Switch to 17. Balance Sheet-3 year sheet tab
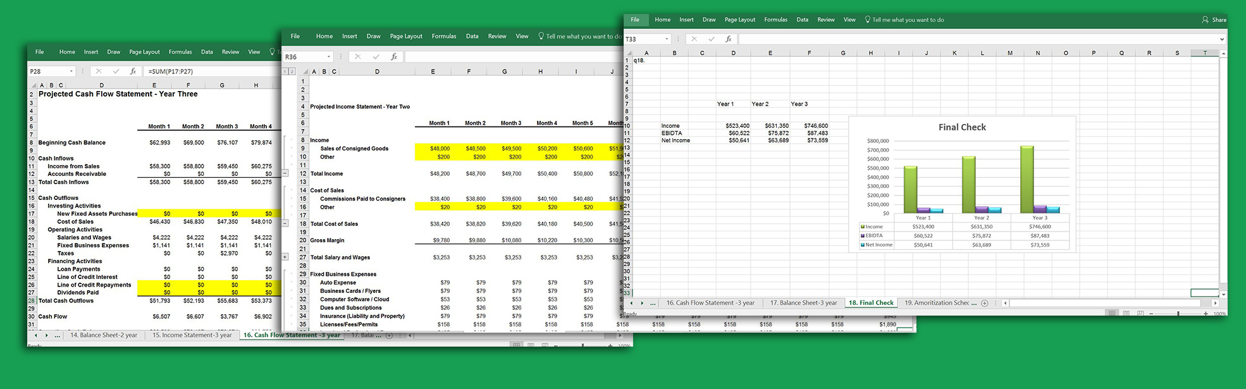This screenshot has width=1246, height=389. point(803,303)
